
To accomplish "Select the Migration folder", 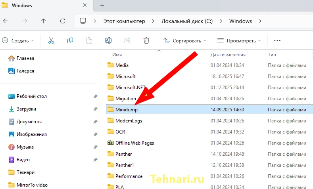I will click(126, 99).
